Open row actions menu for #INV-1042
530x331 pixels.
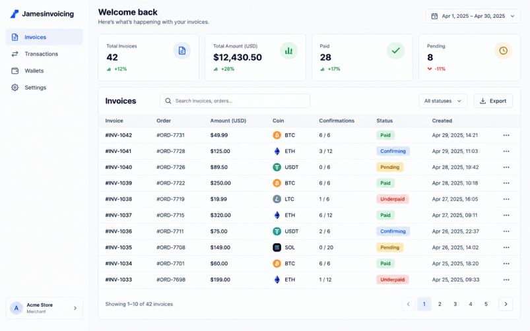506,135
